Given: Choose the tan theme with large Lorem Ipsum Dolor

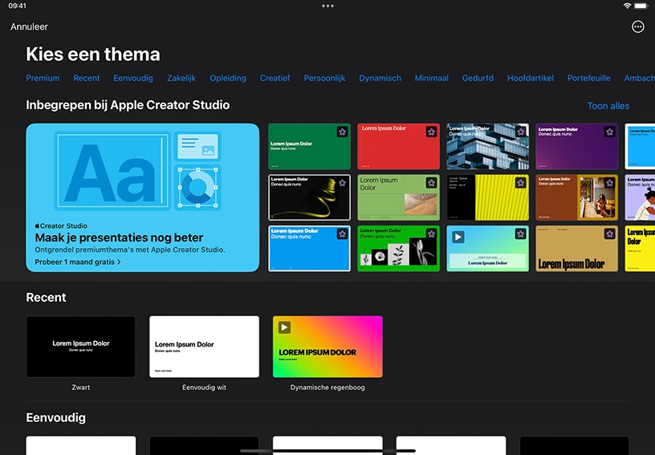Looking at the screenshot, I should tap(576, 249).
